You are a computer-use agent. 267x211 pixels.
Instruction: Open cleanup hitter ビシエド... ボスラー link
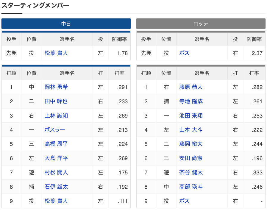coord(55,130)
